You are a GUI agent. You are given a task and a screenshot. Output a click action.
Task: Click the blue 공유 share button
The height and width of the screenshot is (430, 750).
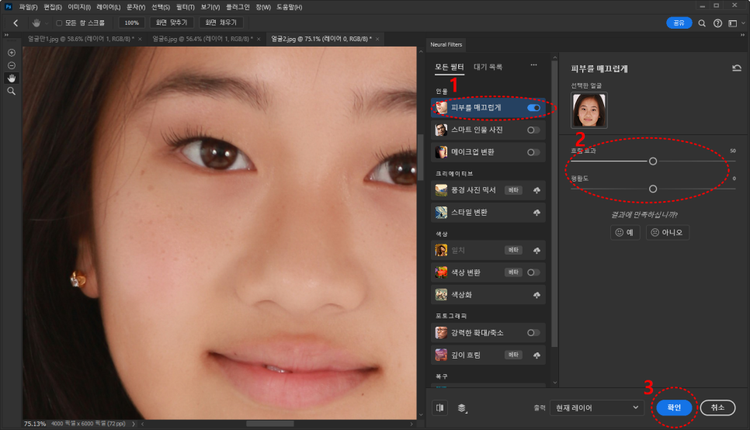pyautogui.click(x=679, y=23)
